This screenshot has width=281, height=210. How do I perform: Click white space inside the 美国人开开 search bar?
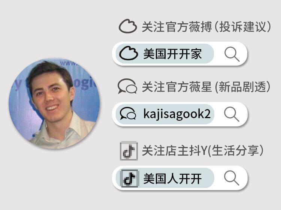point(219,178)
